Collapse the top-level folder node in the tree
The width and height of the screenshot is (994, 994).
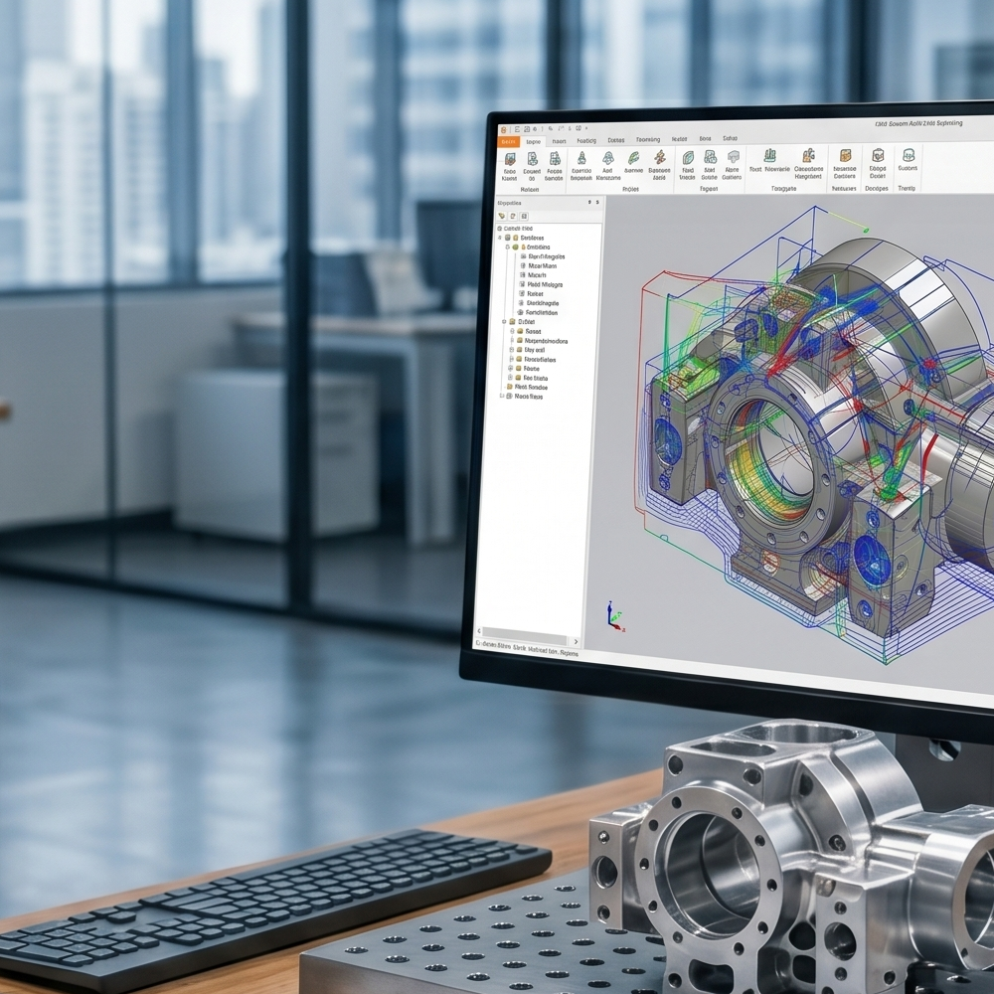500,238
